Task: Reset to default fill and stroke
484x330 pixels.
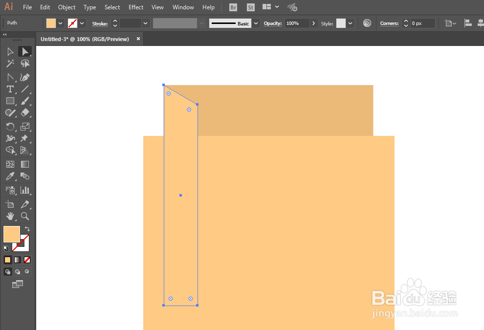Action: [x=6, y=248]
